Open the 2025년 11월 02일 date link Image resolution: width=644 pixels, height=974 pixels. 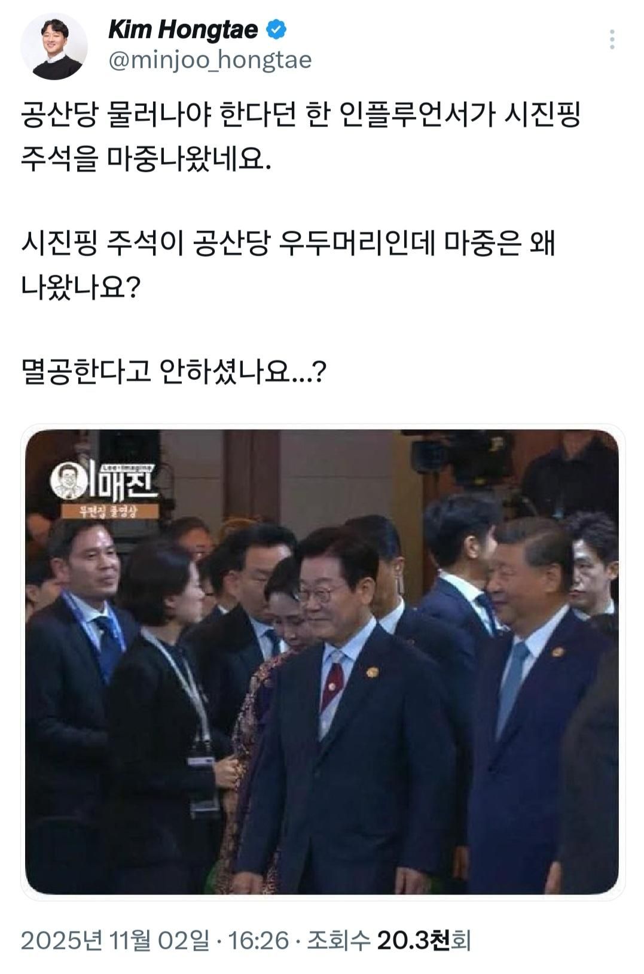115,940
